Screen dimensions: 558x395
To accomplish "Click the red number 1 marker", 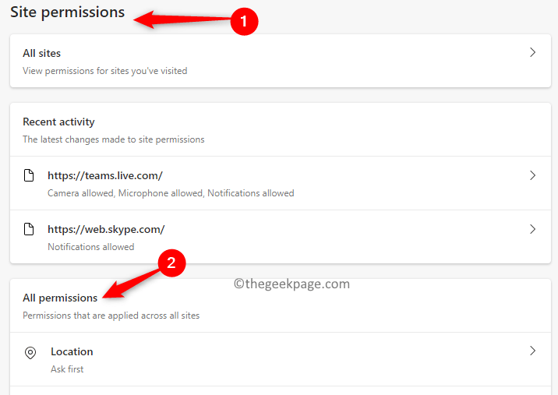I will tap(243, 23).
